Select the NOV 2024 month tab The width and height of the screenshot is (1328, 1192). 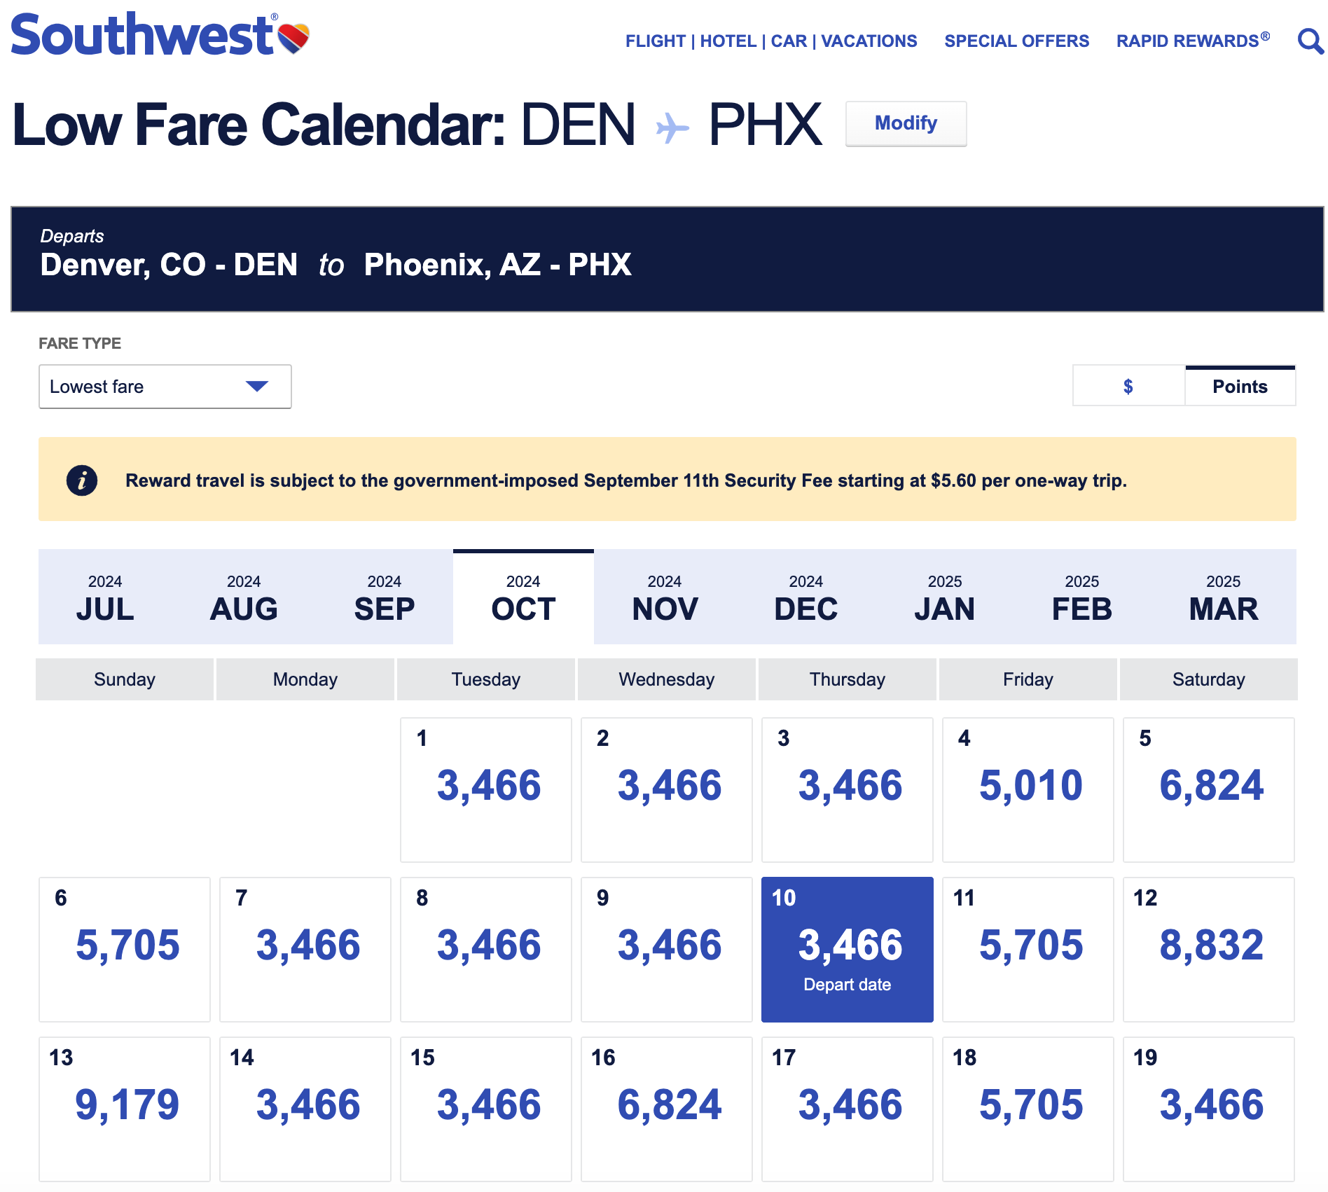point(664,597)
